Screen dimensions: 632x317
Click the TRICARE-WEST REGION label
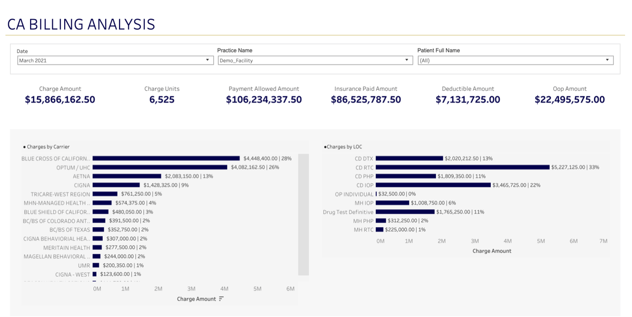tap(60, 194)
